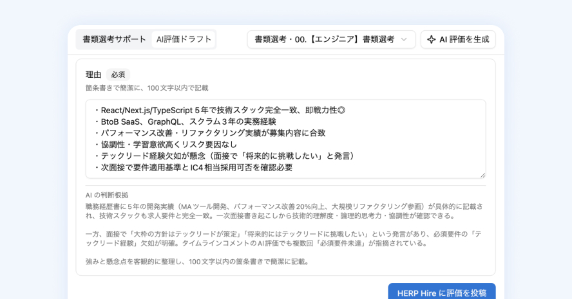The width and height of the screenshot is (572, 299).
Task: Click the line about パフォーマンス改善・リファクタリング実績
Action: point(210,133)
